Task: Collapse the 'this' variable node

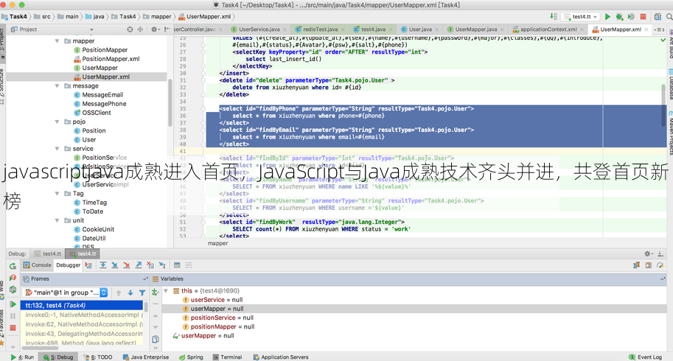Action: coord(166,291)
